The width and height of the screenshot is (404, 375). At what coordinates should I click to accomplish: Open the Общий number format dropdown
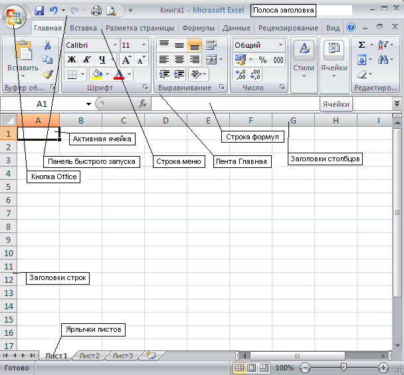click(x=281, y=45)
